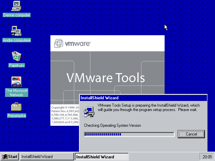
Task: Click the 'Denne computer' label text
Action: tap(16, 15)
